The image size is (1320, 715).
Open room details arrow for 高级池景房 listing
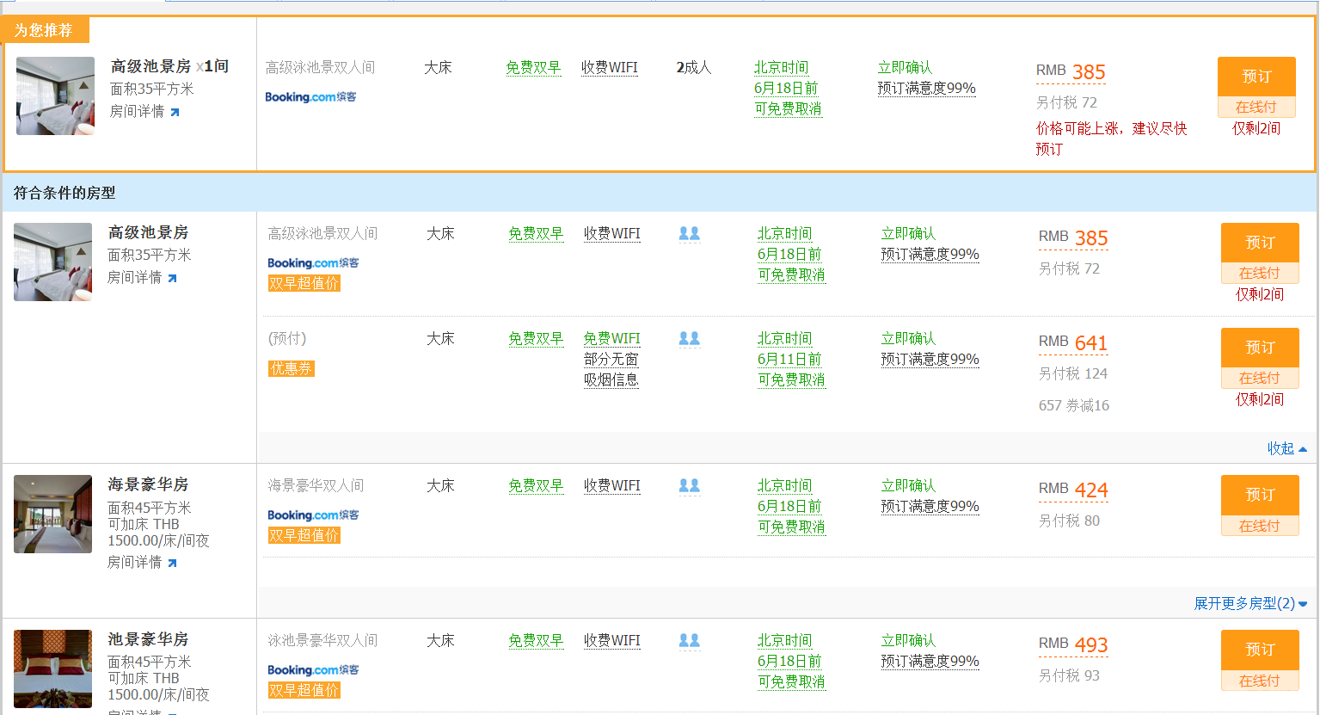point(172,278)
